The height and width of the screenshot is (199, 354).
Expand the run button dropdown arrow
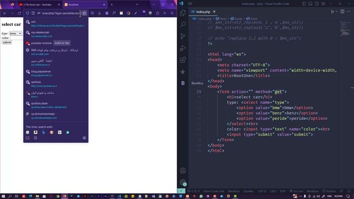(337, 12)
